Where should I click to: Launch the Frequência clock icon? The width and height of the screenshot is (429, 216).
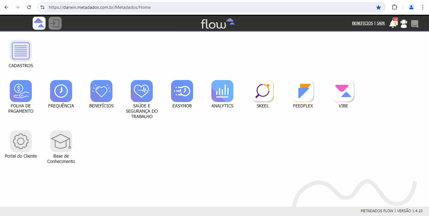[61, 91]
